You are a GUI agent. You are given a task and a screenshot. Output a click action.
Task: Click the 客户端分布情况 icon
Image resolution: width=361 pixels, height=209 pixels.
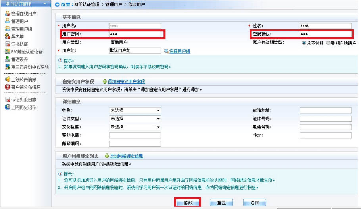tap(8, 87)
